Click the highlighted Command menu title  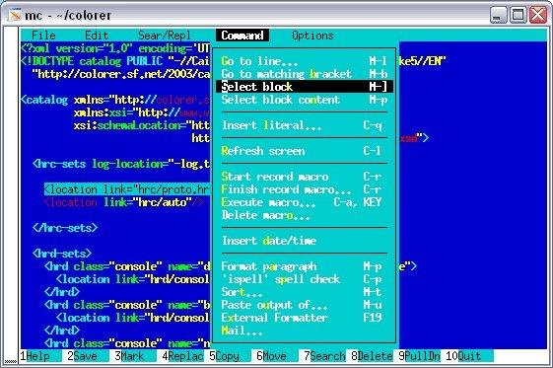242,36
